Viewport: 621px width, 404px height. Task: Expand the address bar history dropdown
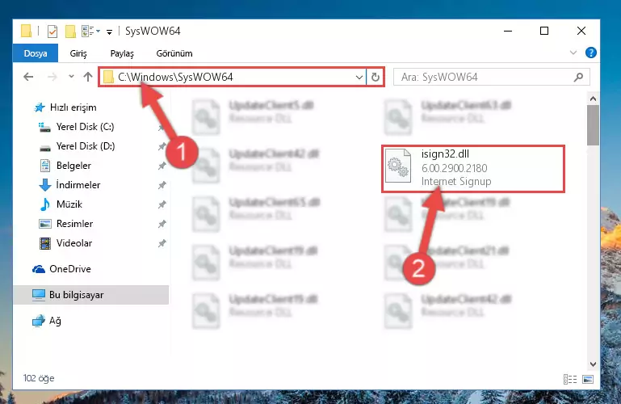tap(359, 78)
